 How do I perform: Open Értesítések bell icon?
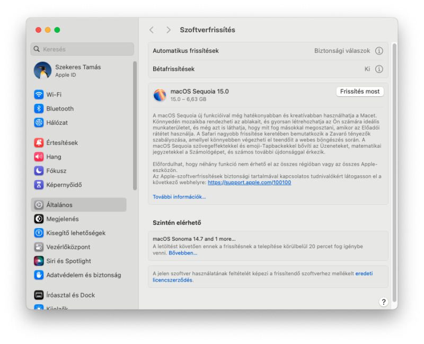tap(39, 142)
